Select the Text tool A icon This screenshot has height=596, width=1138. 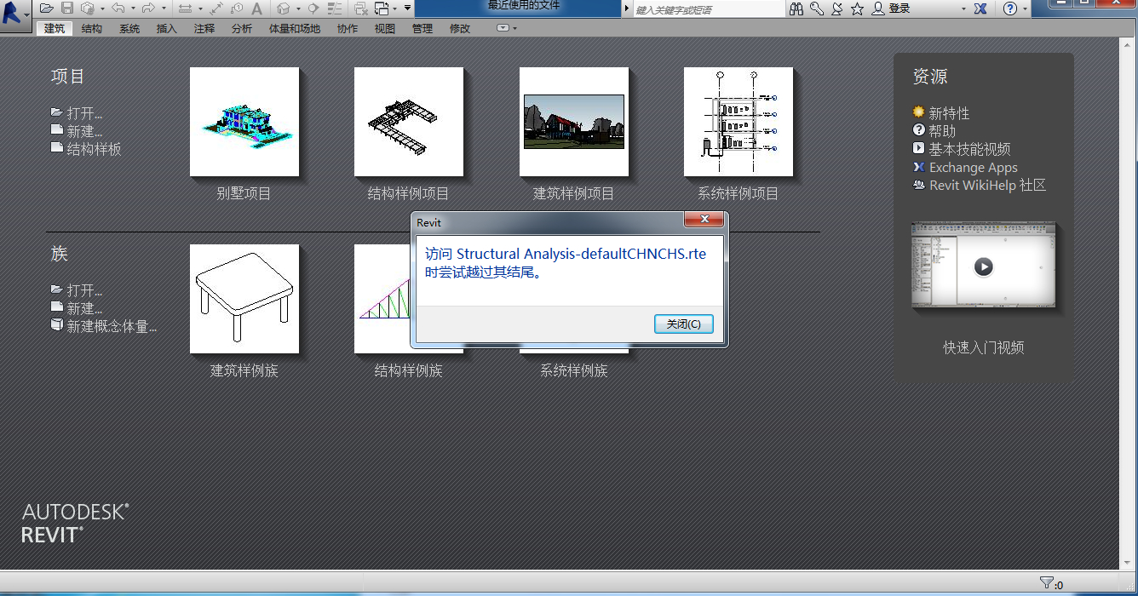(x=256, y=9)
